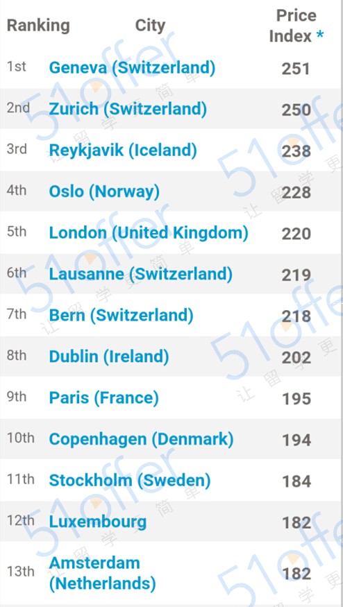Open the Amsterdam (Netherlands) link

[x=103, y=573]
